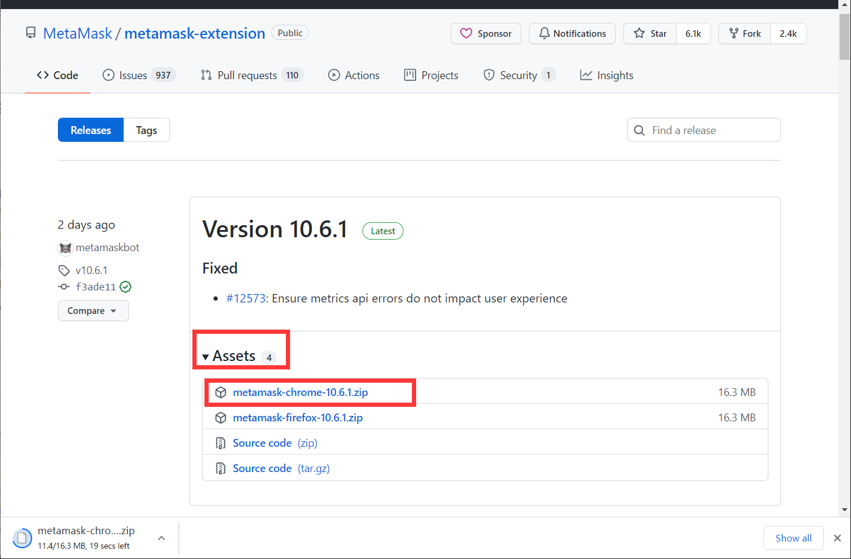
Task: Open the Actions tab
Action: pos(354,75)
